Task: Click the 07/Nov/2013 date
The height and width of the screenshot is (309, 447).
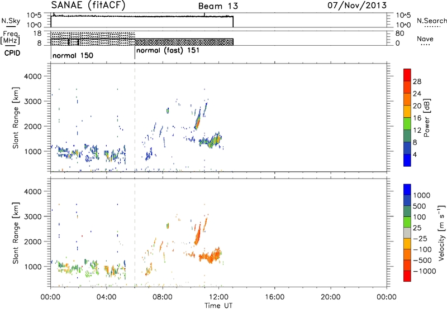Action: (357, 6)
